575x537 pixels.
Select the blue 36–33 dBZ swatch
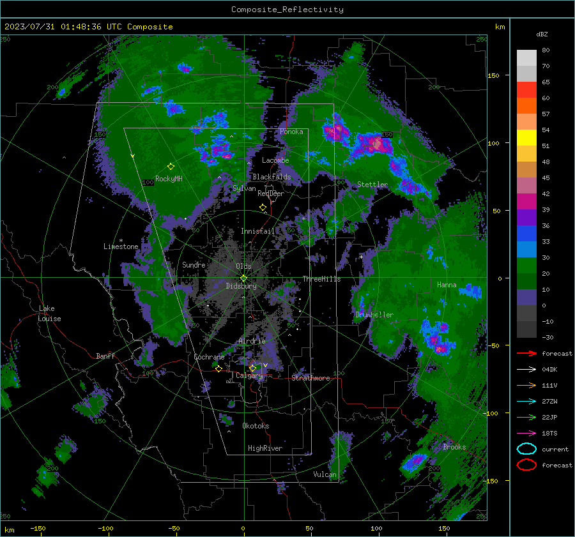click(x=526, y=233)
